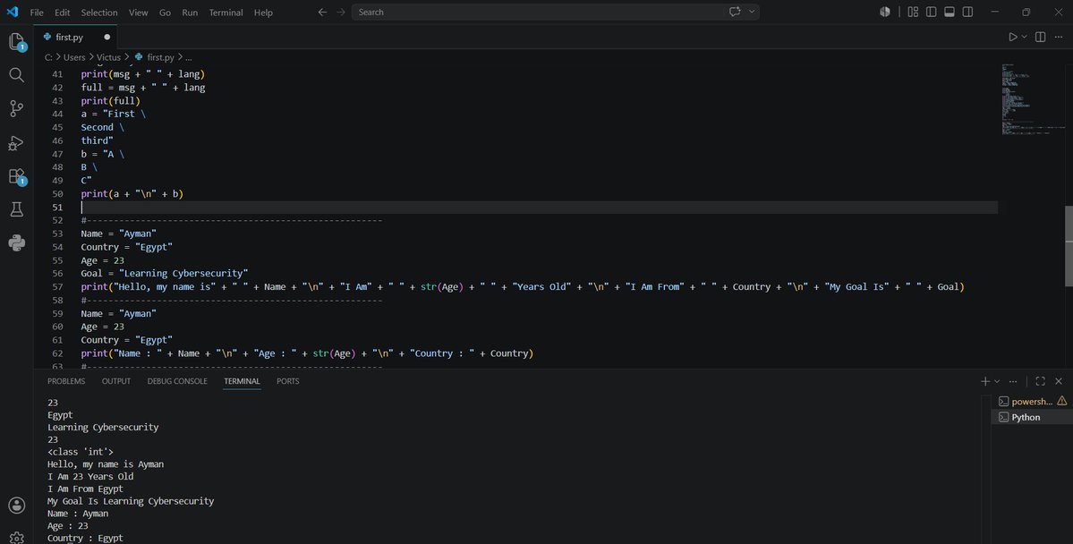Open Run options dropdown beside play button
Screen dimensions: 1073x544
1025,37
